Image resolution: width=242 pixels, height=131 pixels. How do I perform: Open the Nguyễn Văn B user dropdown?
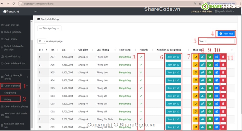(x=225, y=11)
